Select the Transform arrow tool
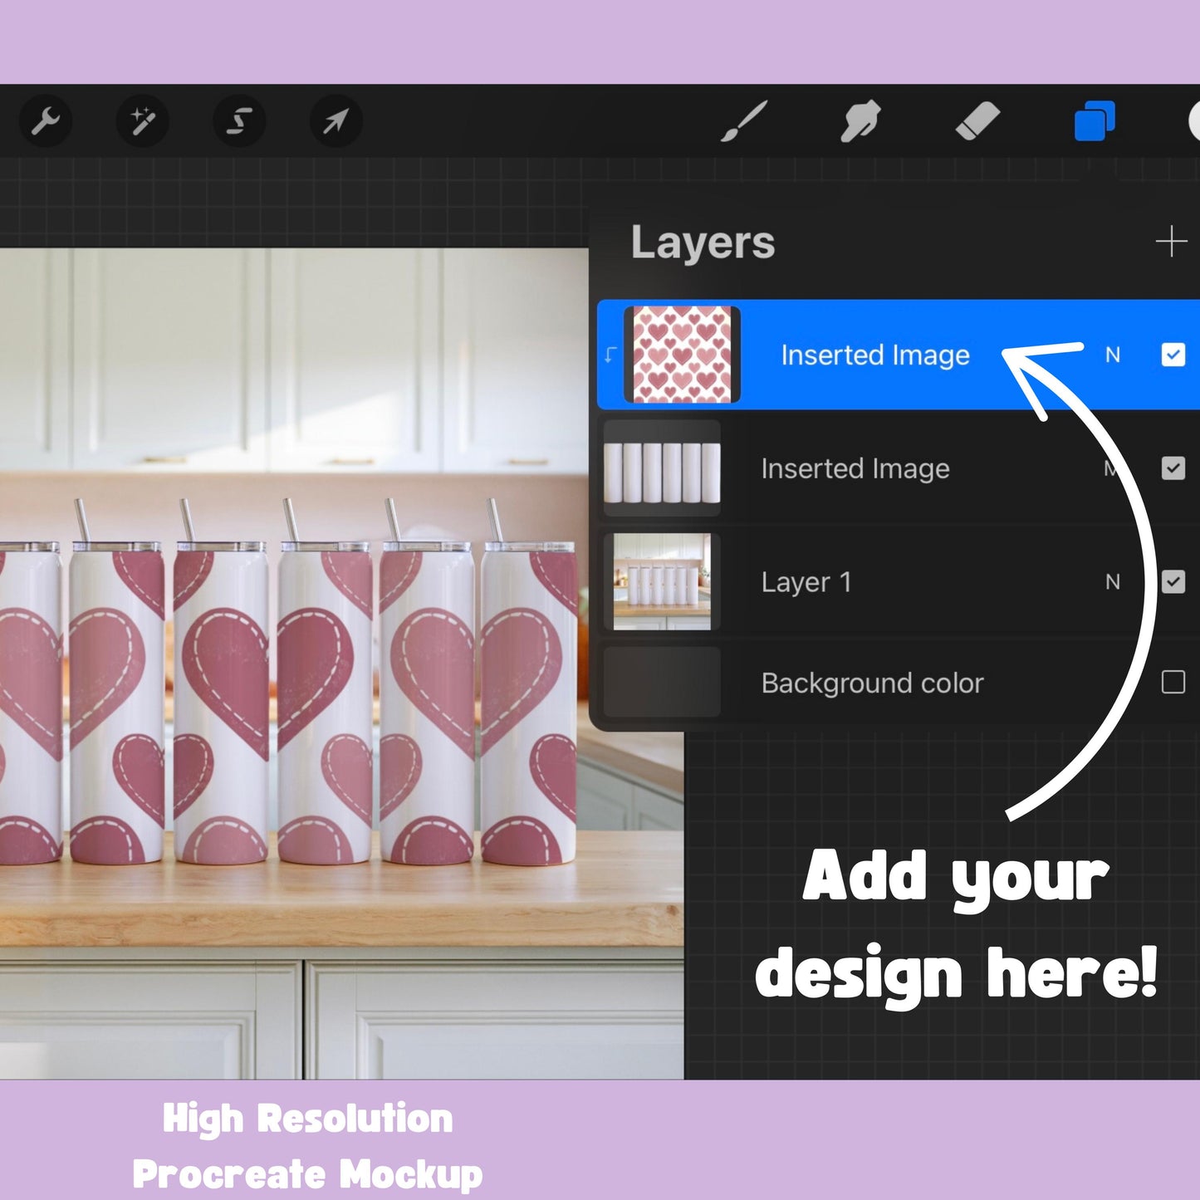The height and width of the screenshot is (1200, 1200). click(335, 121)
